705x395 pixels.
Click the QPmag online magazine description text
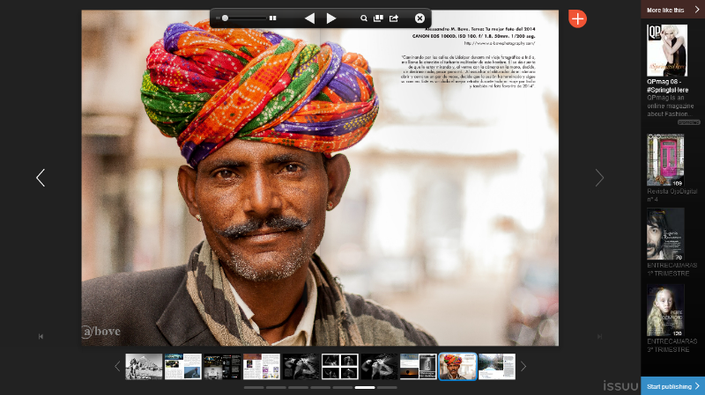[x=671, y=106]
